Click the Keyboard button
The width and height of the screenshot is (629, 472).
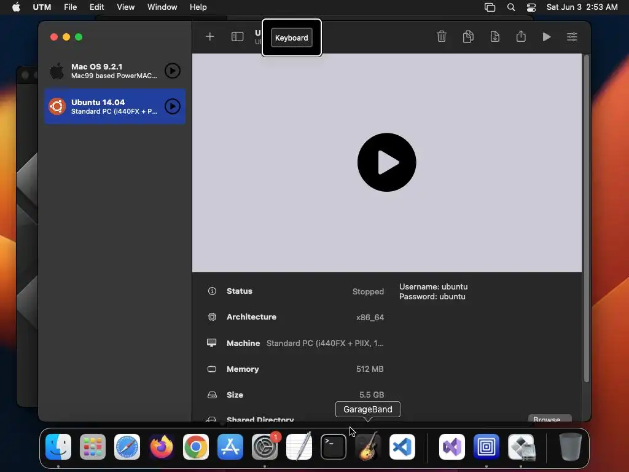(x=292, y=37)
